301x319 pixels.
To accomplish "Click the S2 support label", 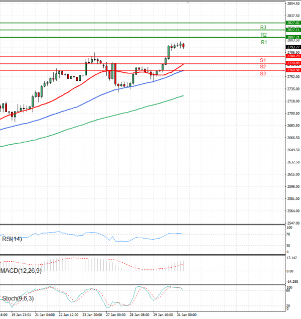I will click(x=263, y=66).
